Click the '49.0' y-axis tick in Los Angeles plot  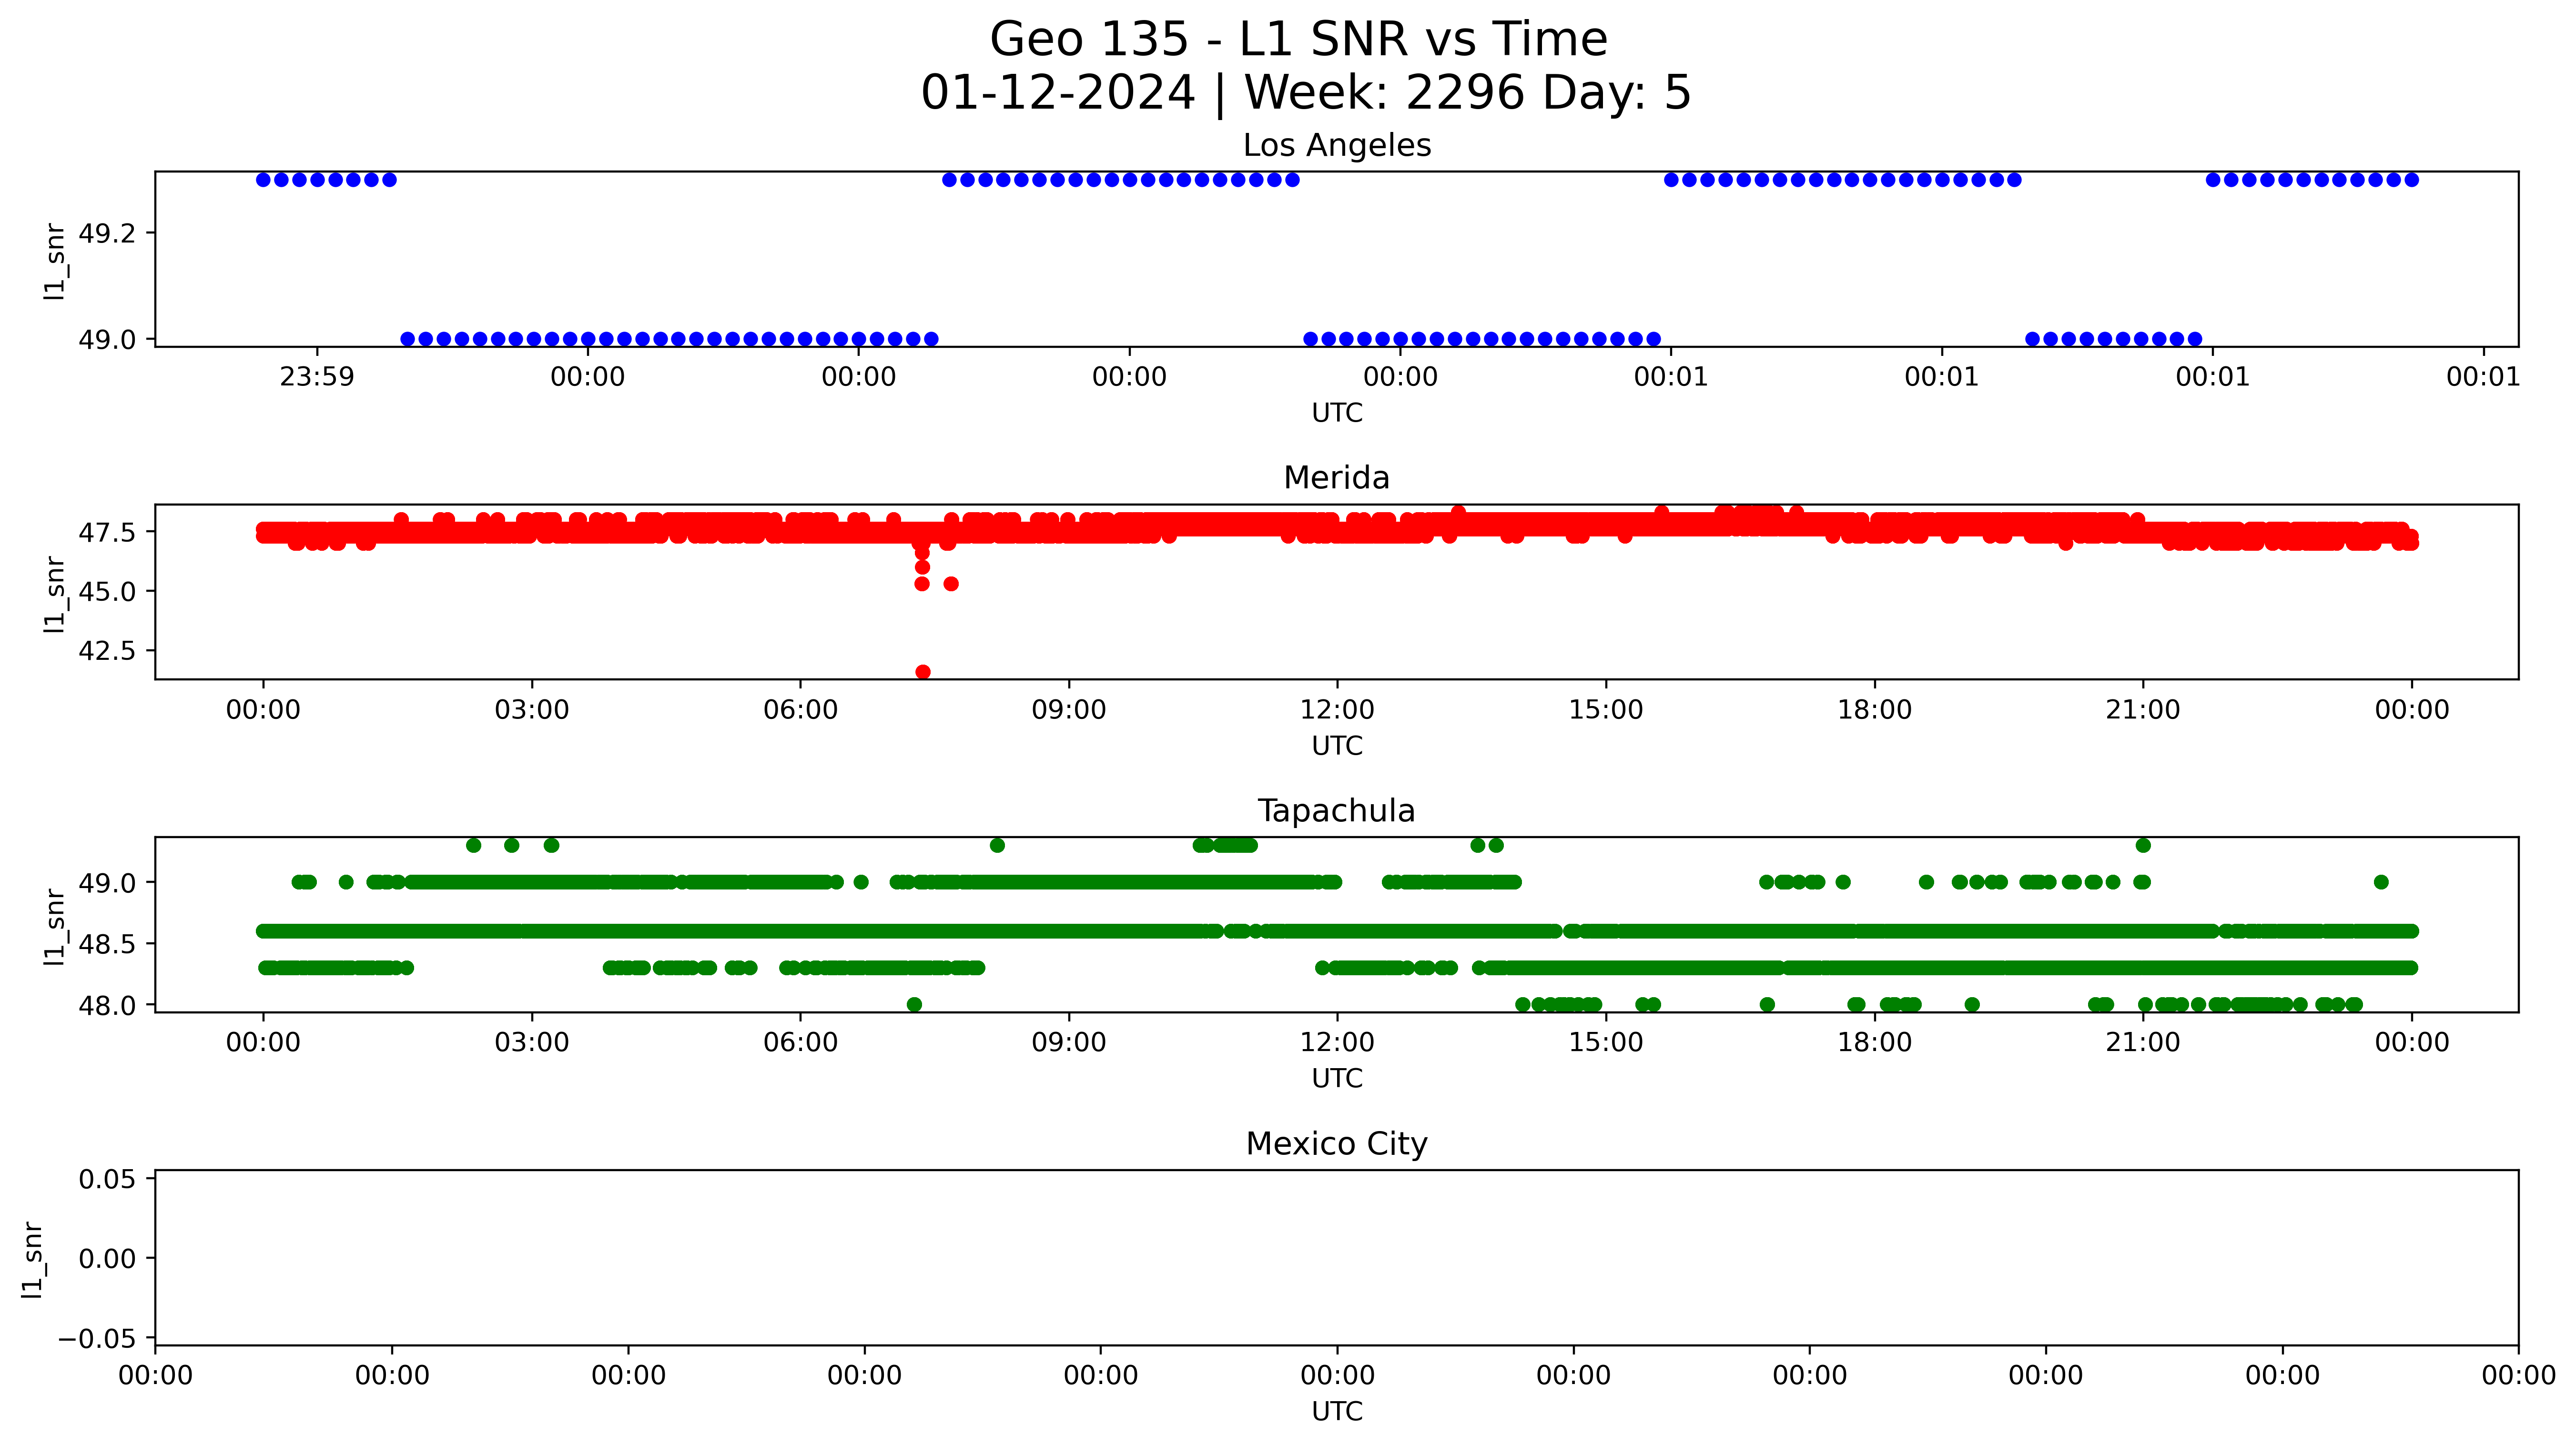(107, 340)
